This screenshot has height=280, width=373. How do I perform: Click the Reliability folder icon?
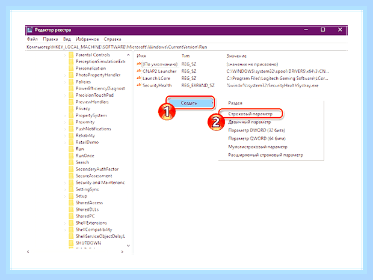[71, 136]
